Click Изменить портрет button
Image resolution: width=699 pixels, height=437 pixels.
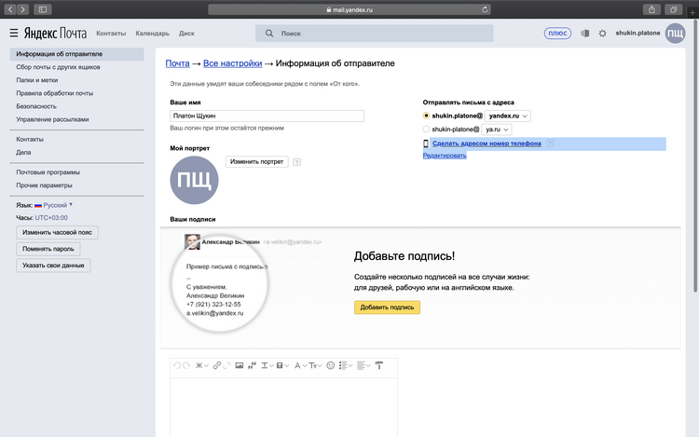[257, 162]
